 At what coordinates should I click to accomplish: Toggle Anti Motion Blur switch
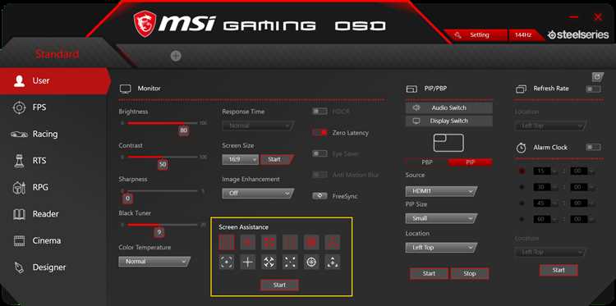[x=319, y=175]
